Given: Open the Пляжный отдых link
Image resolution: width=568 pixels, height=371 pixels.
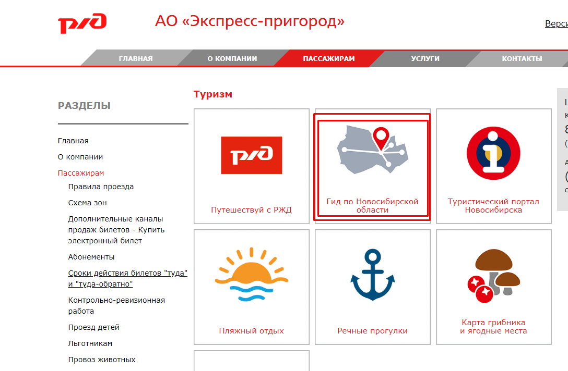Looking at the screenshot, I should coord(252,331).
